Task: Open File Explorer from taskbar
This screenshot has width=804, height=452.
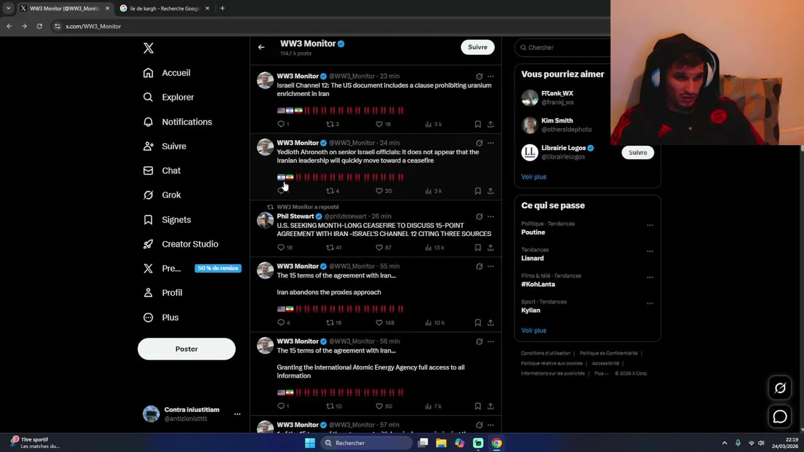Action: click(x=442, y=443)
